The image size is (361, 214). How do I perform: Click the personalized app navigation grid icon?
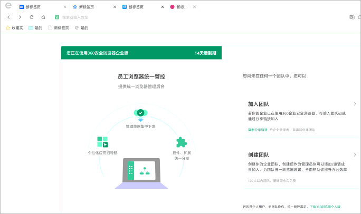[x=102, y=142]
